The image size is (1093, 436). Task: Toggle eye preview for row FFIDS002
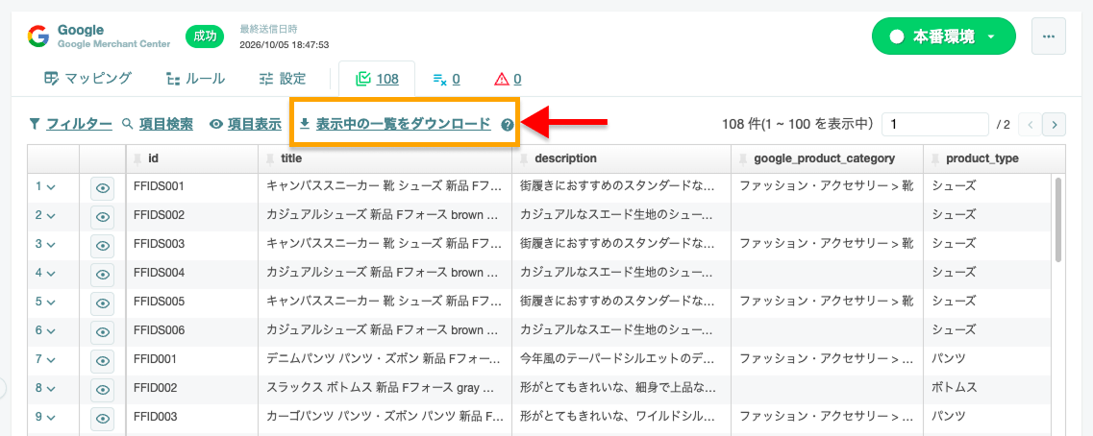pyautogui.click(x=103, y=216)
